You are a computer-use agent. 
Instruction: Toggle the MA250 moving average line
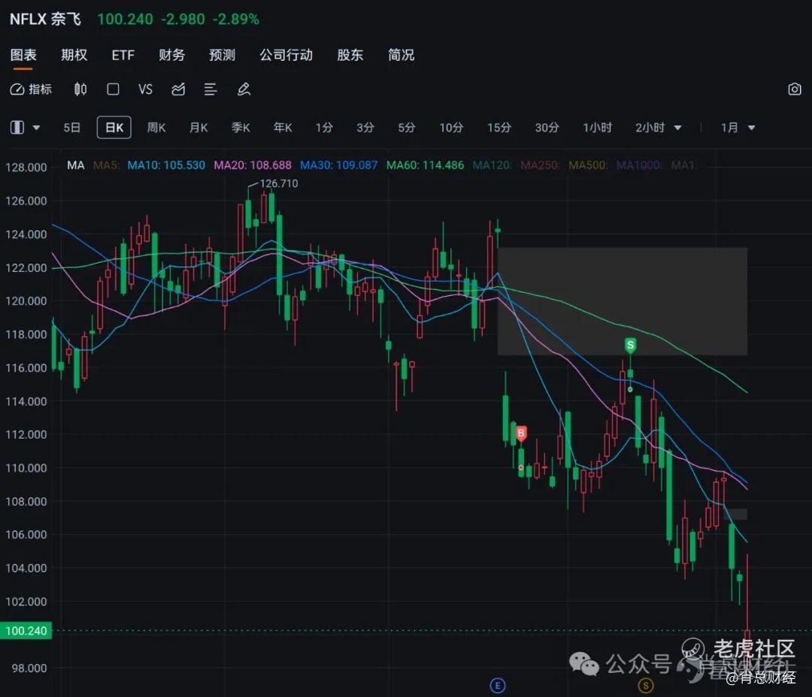click(540, 165)
